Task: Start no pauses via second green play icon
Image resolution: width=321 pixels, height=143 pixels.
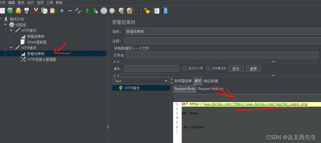Action: 96,11
